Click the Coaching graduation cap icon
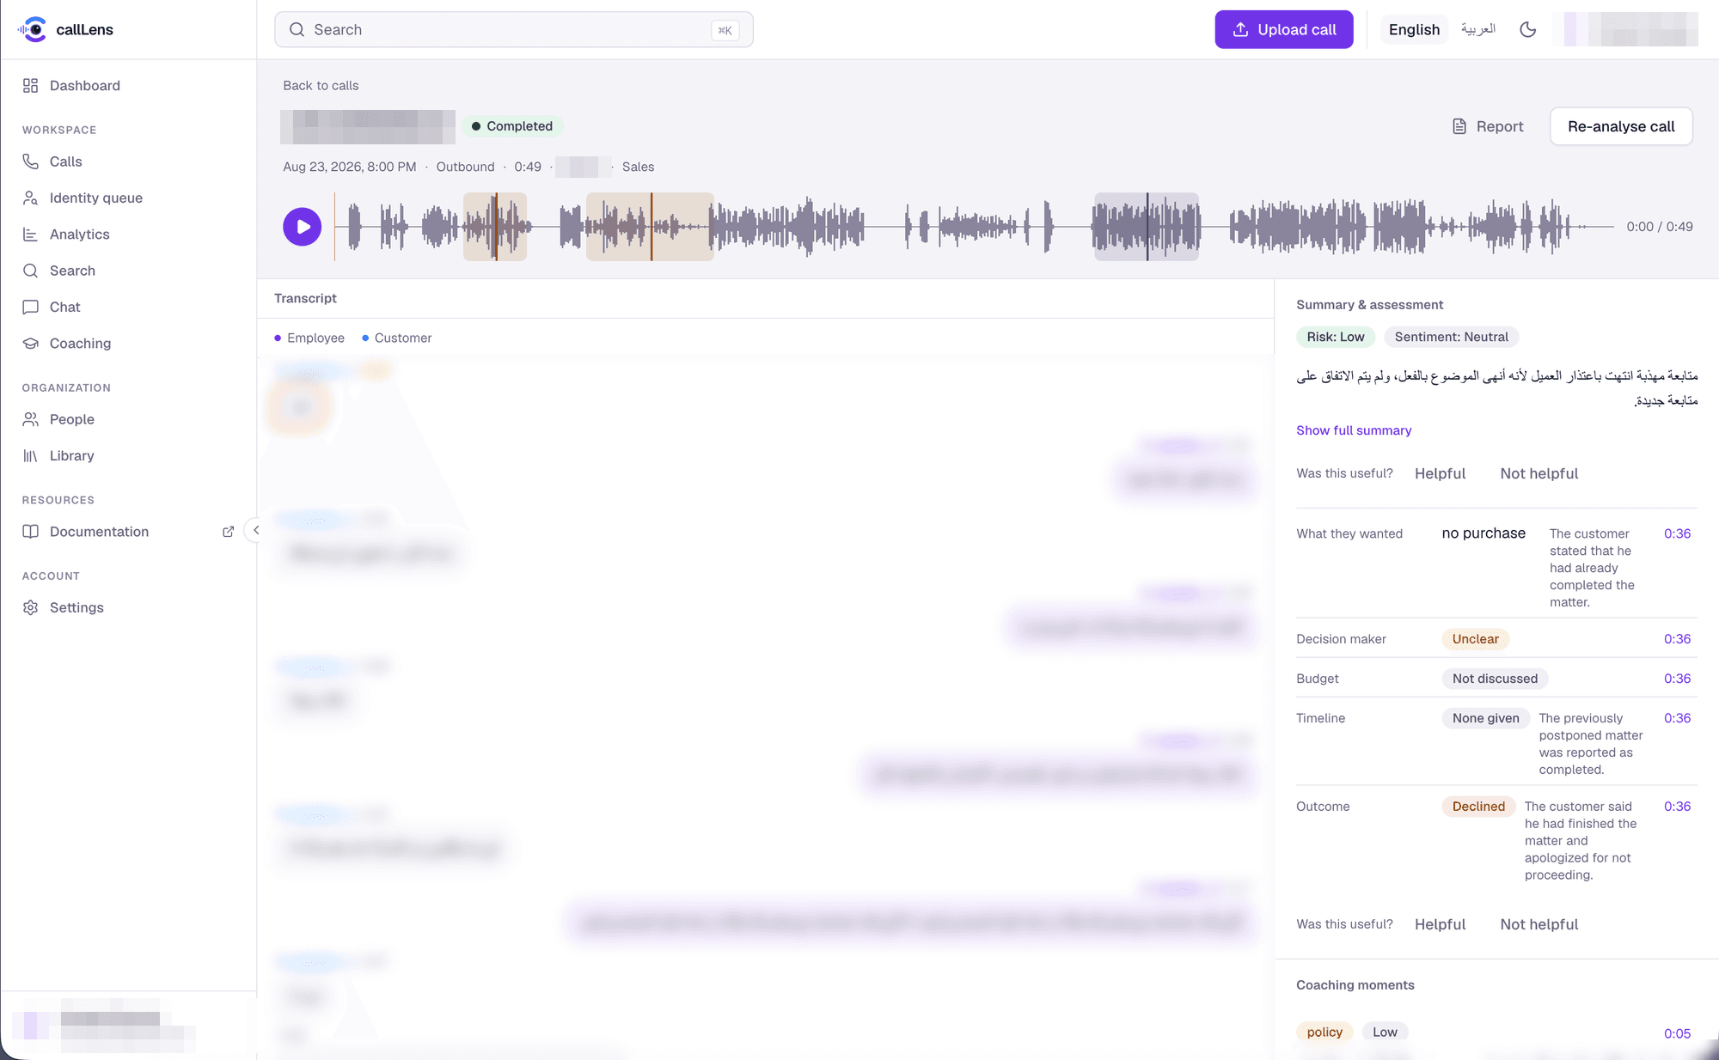 [x=31, y=344]
